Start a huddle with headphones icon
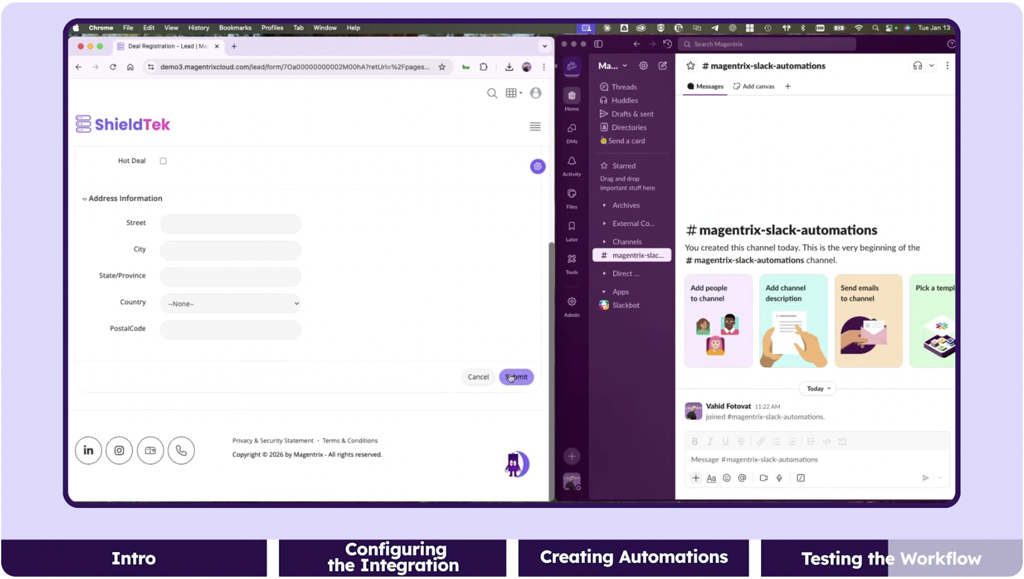The width and height of the screenshot is (1024, 579). pos(918,66)
